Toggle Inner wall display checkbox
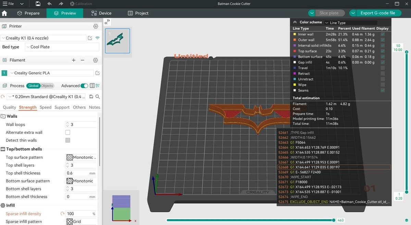Viewport: 411px width, 225px height. tap(383, 34)
